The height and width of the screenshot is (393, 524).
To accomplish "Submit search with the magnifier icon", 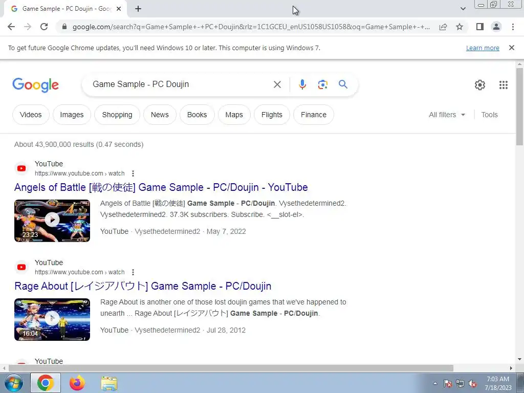I will pos(343,84).
